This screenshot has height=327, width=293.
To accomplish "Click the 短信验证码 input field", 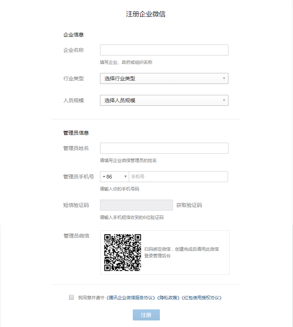I will tap(136, 205).
